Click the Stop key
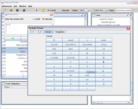The width and height of the screenshot is (138, 109). [71, 49]
